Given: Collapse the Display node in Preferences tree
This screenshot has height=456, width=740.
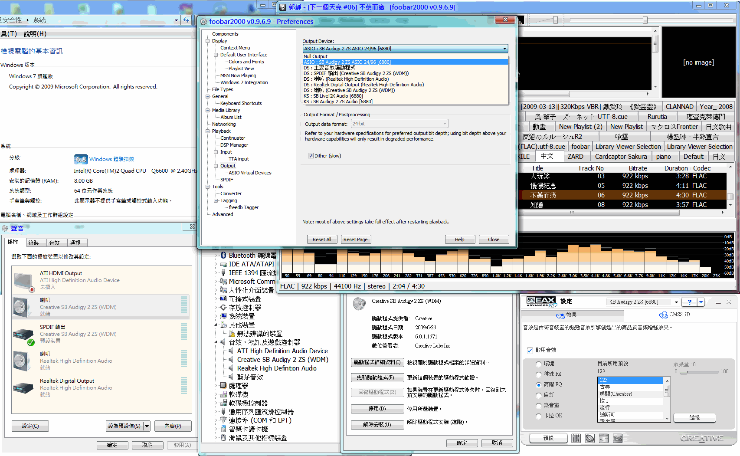Looking at the screenshot, I should pyautogui.click(x=207, y=41).
